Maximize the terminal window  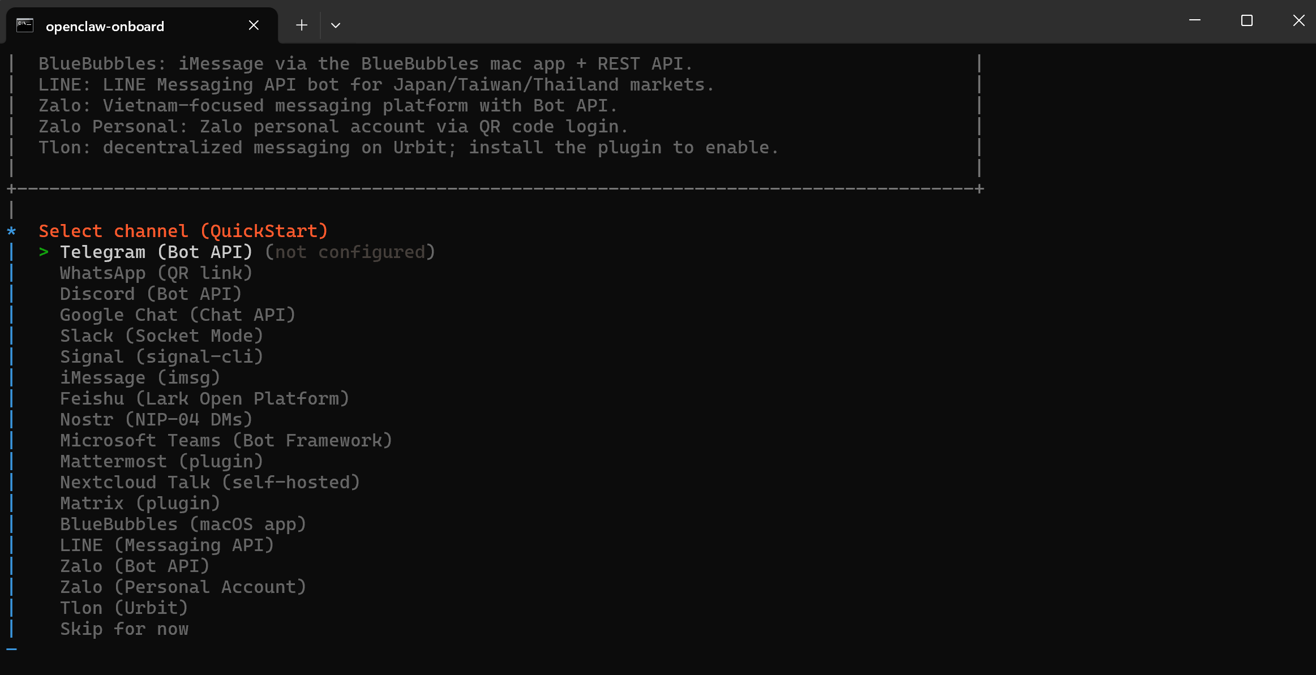tap(1247, 21)
